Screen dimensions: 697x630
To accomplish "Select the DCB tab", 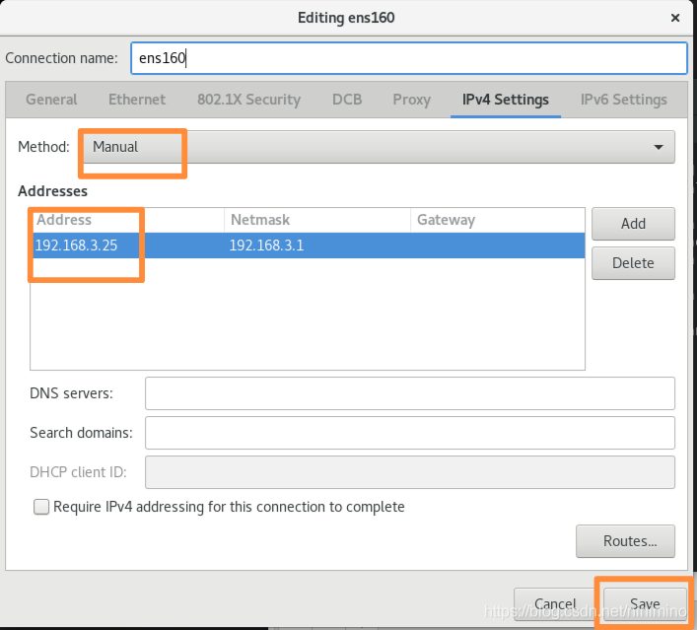I will [x=347, y=100].
